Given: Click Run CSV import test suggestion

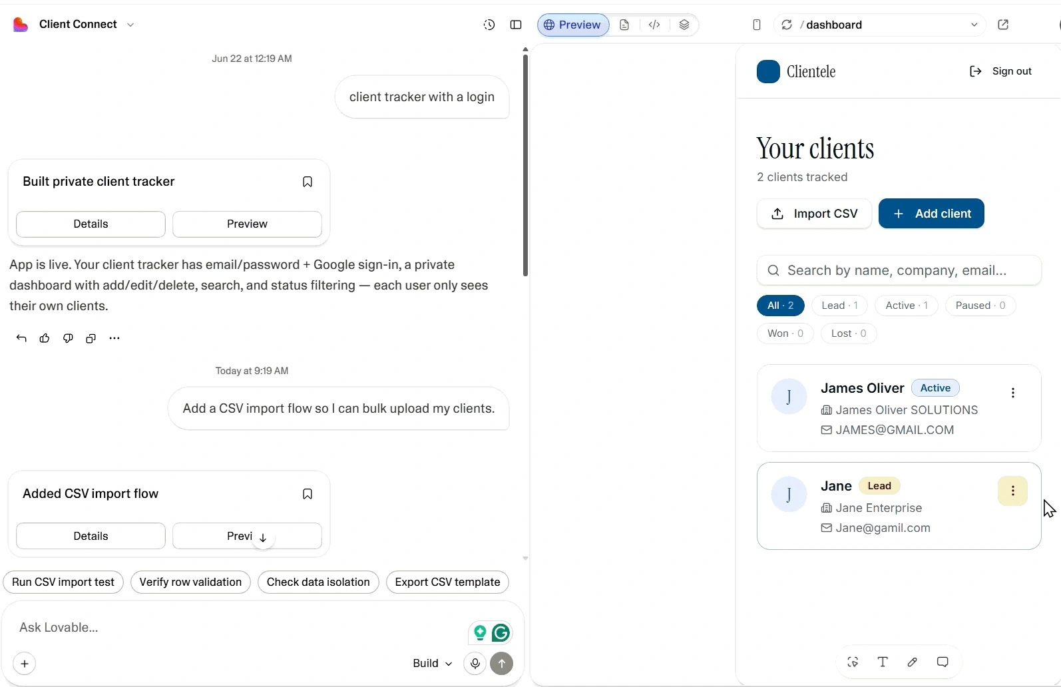Looking at the screenshot, I should click(63, 582).
